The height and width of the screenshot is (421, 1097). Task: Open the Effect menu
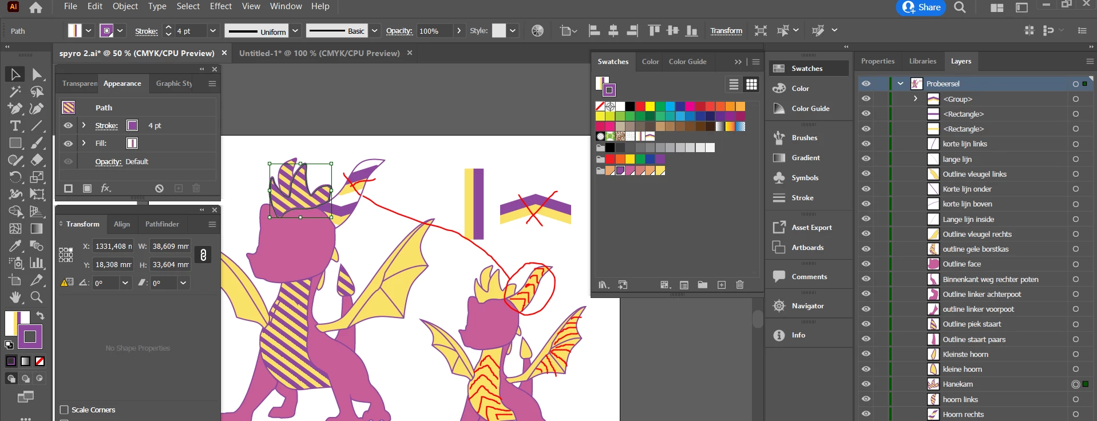(221, 6)
